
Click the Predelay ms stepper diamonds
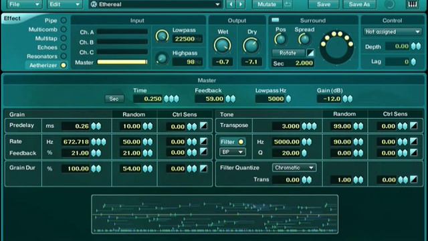pyautogui.click(x=96, y=126)
